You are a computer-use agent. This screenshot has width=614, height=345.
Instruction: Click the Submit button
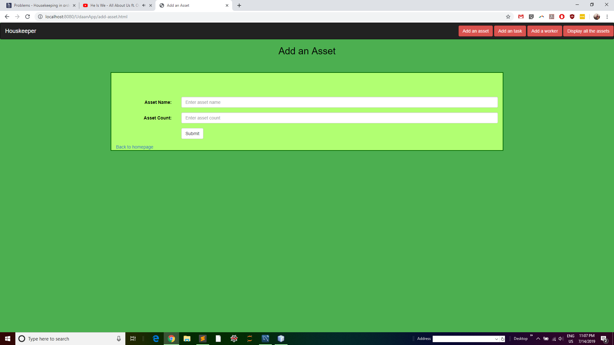point(192,134)
